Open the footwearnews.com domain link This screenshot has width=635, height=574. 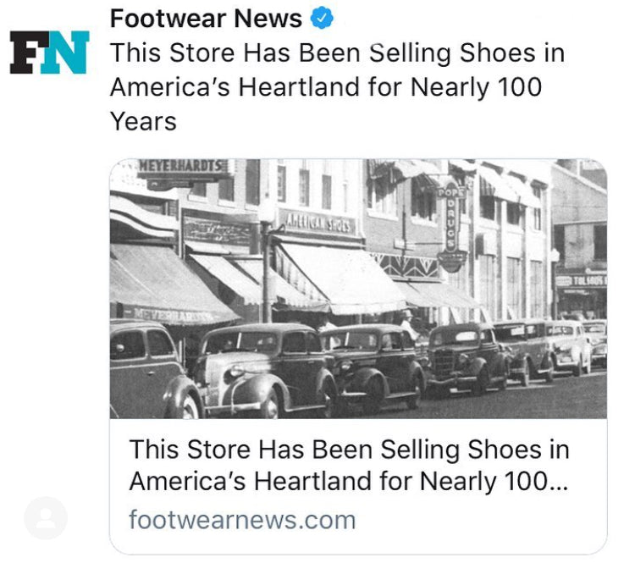tap(242, 519)
